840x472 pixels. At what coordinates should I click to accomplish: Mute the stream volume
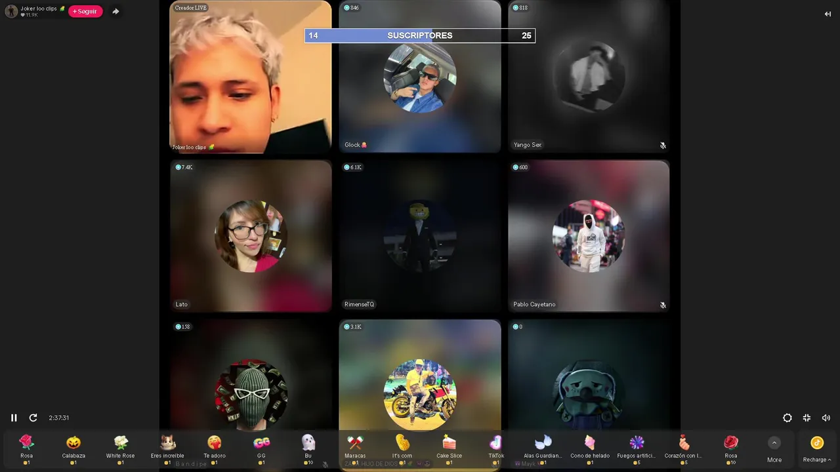pyautogui.click(x=826, y=418)
